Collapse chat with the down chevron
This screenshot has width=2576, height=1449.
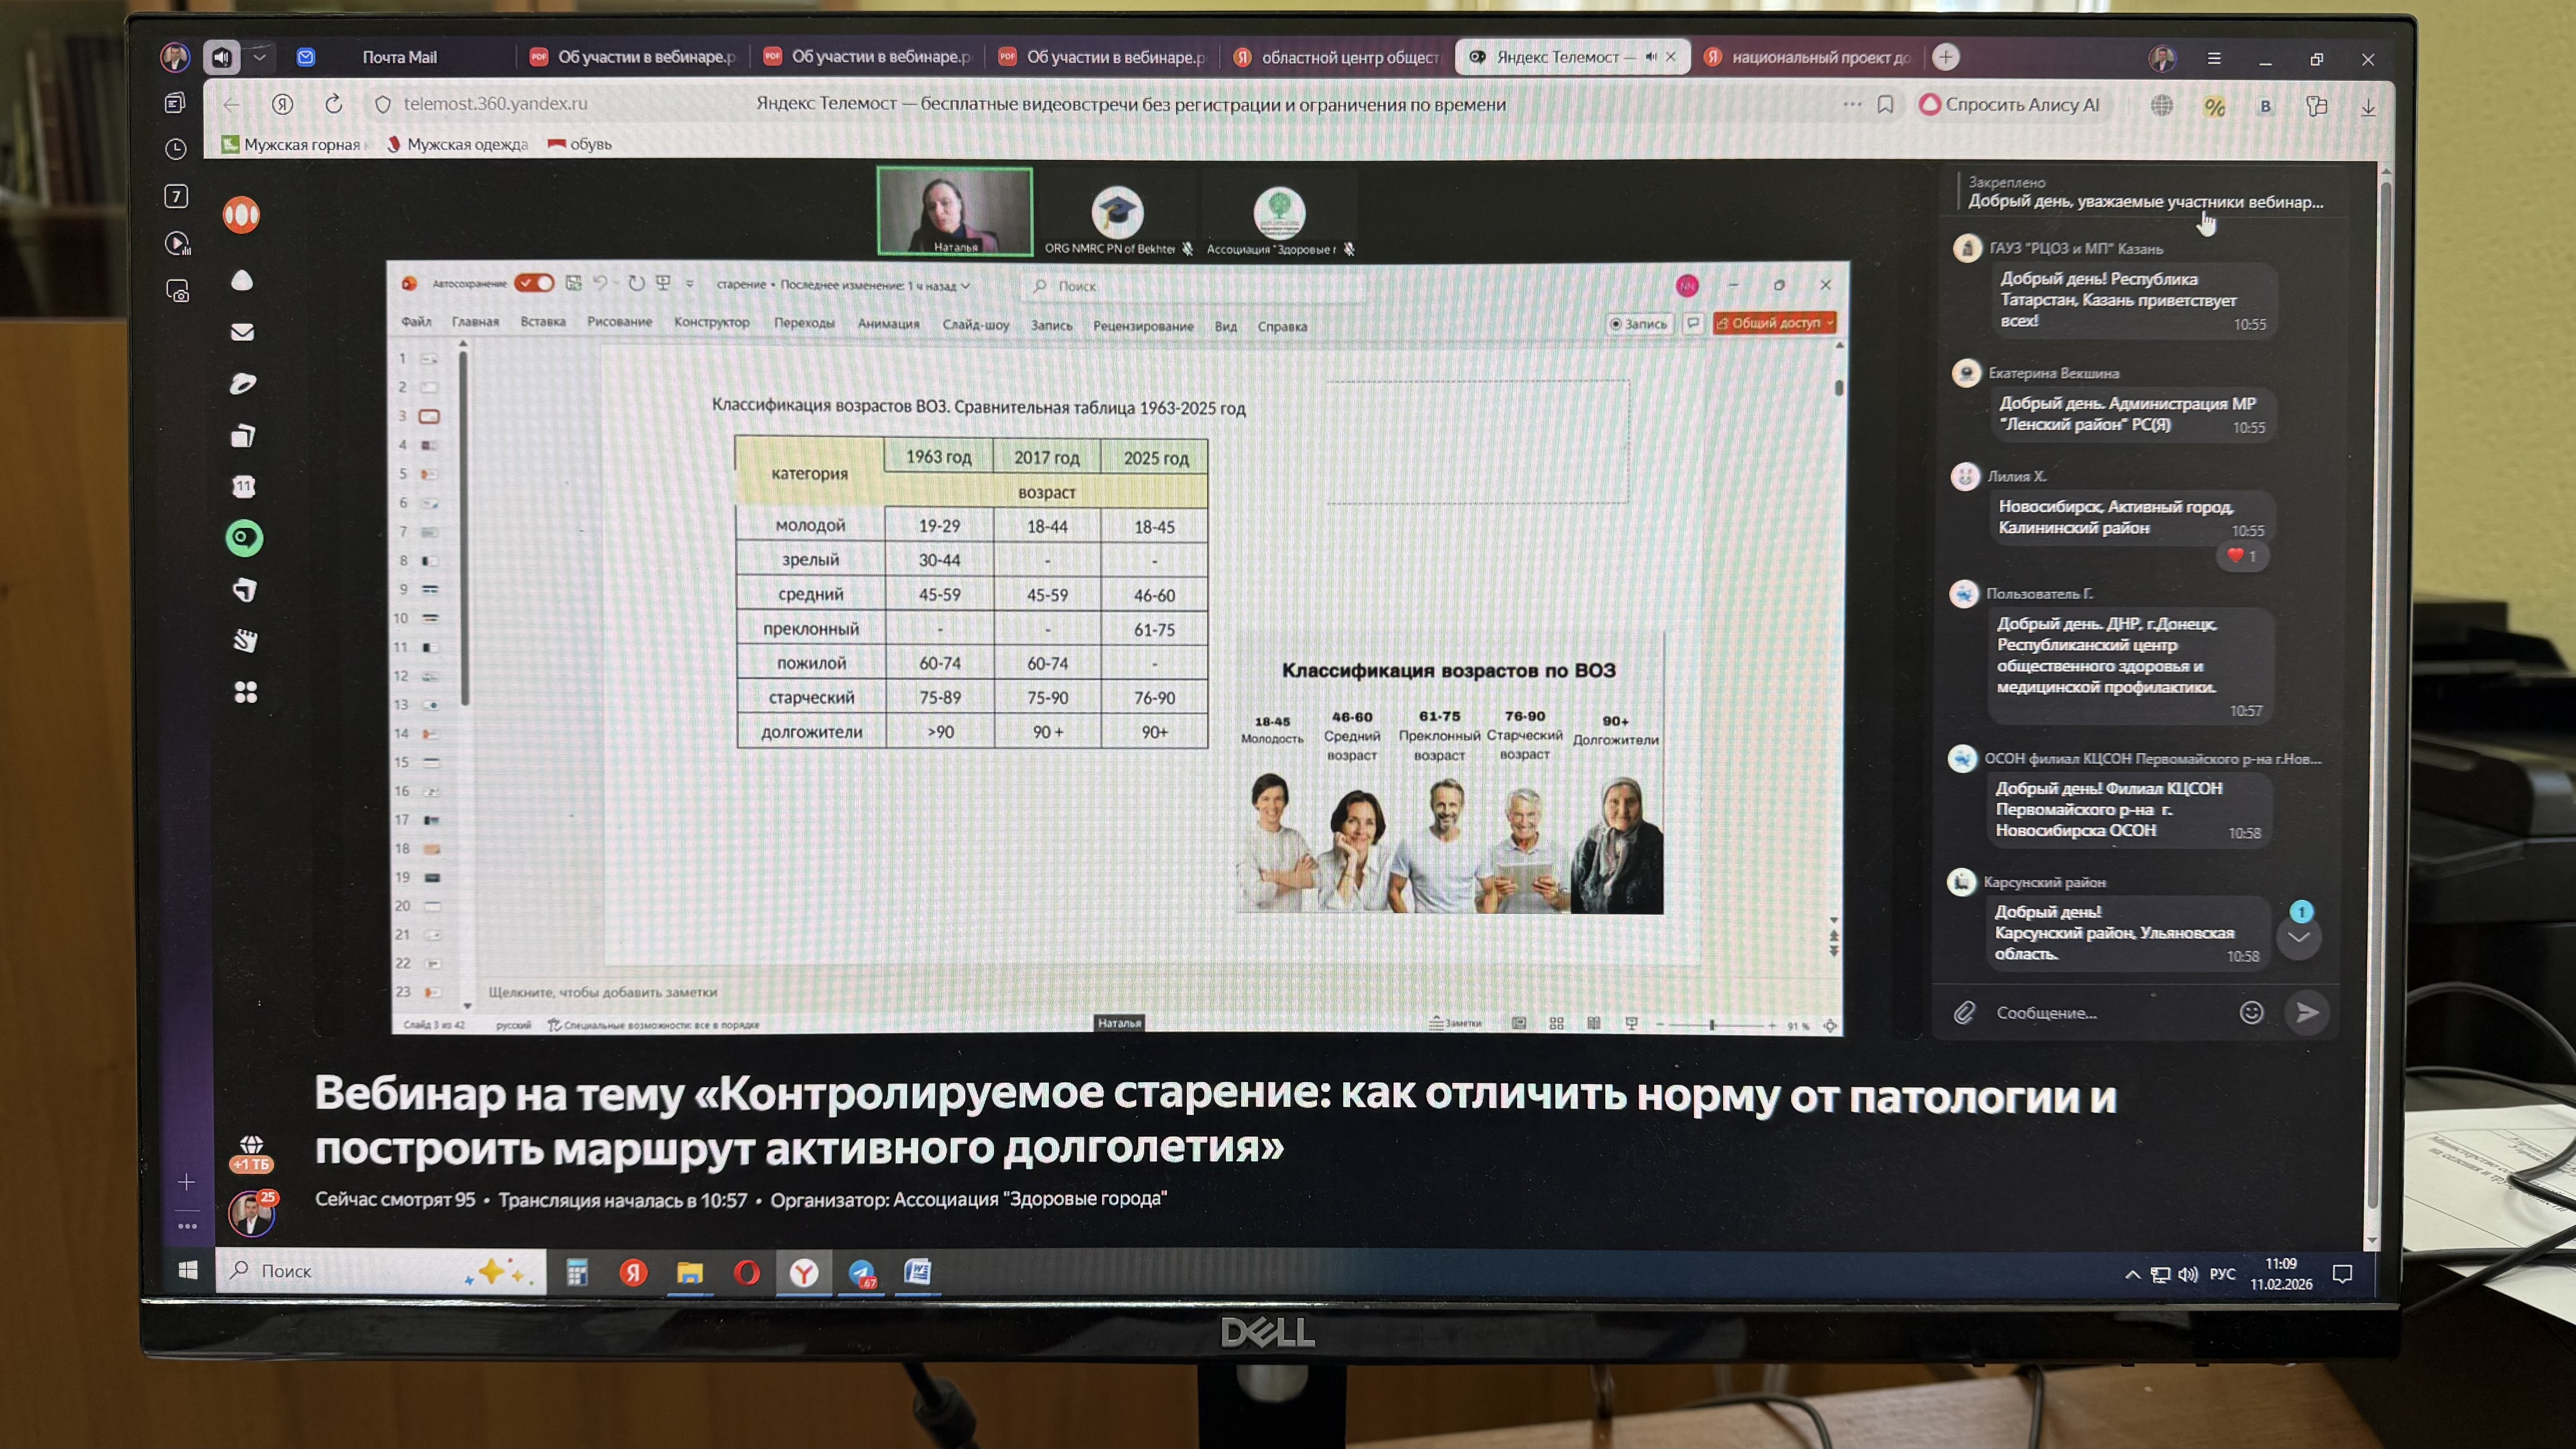pyautogui.click(x=2300, y=937)
